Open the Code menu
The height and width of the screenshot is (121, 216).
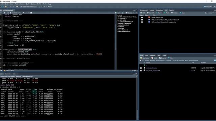(7, 4)
